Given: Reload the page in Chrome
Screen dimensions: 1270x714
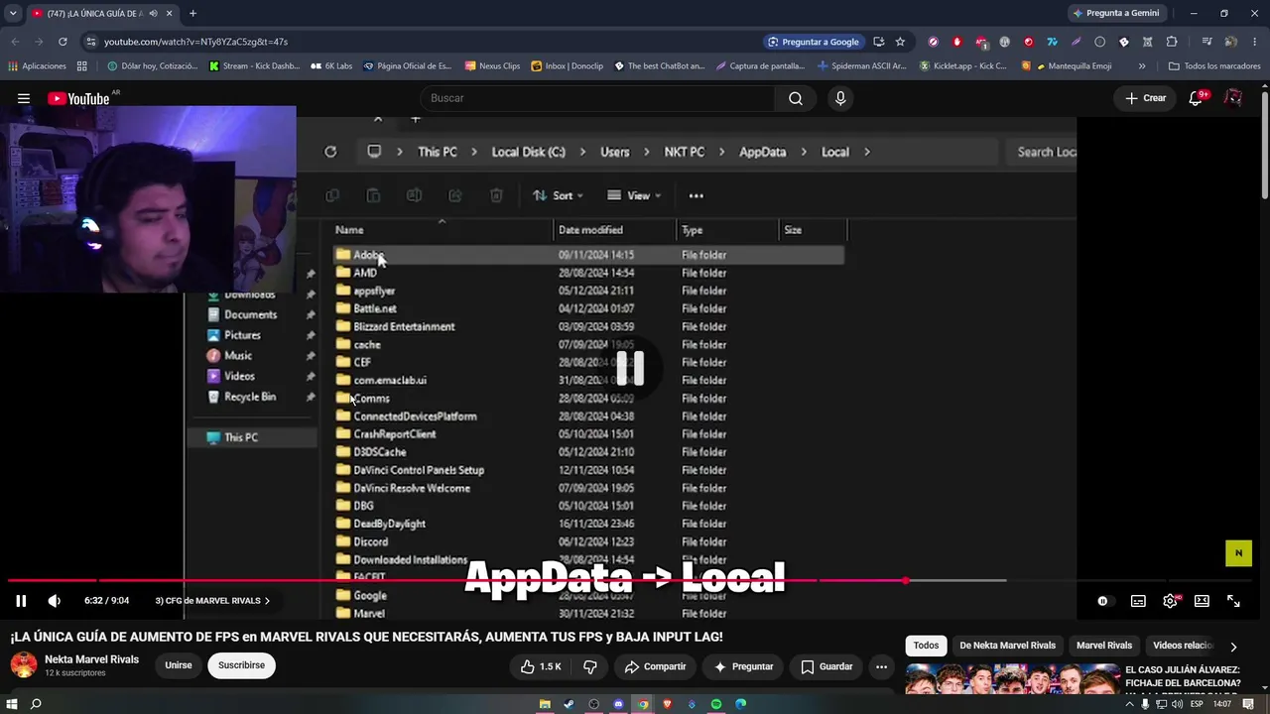Looking at the screenshot, I should 63,42.
